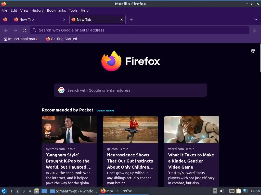This screenshot has width=261, height=195.
Task: Open the Pocket Learn more link
Action: [x=105, y=110]
